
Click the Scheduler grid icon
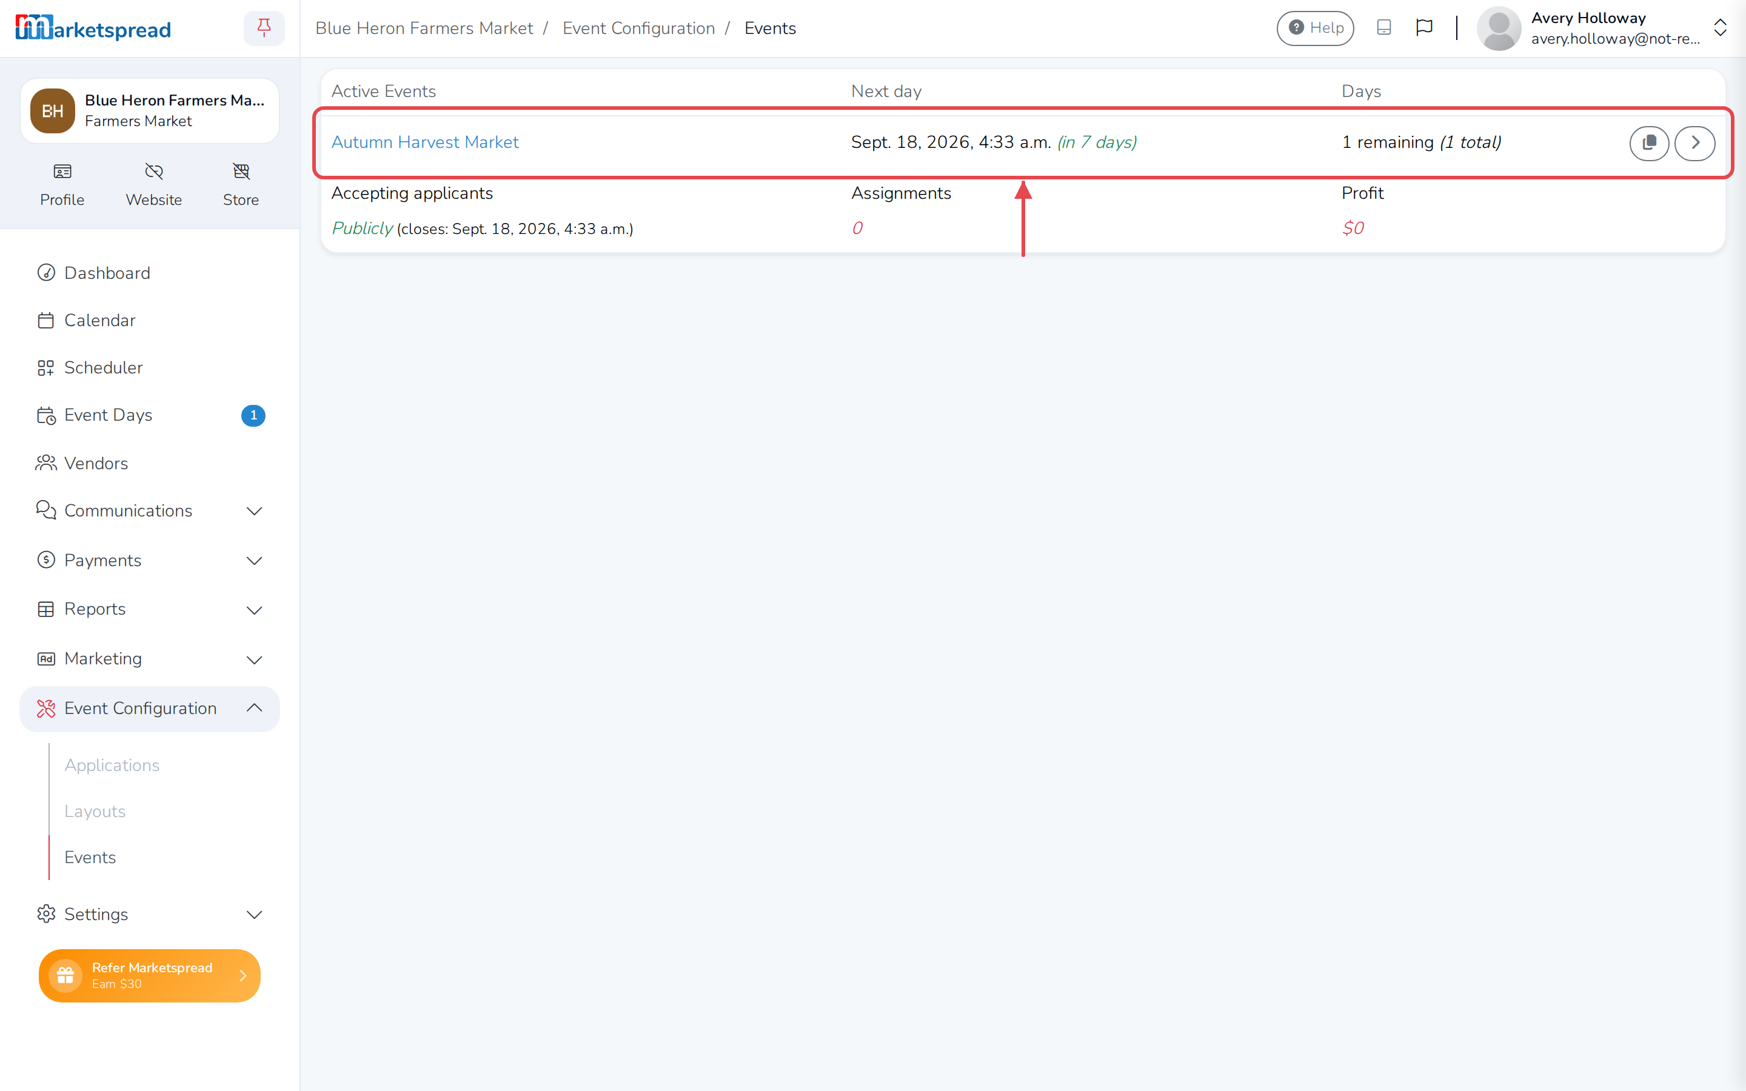(x=46, y=367)
